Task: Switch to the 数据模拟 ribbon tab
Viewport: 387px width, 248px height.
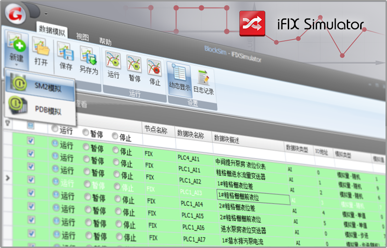Action: (x=52, y=31)
